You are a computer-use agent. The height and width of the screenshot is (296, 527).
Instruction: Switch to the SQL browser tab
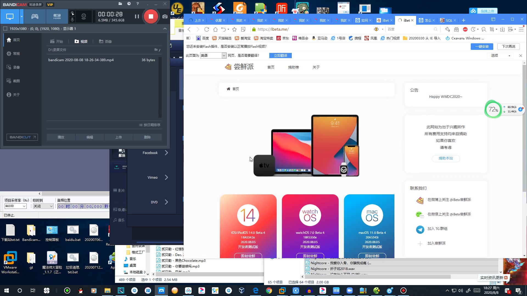[x=447, y=20]
